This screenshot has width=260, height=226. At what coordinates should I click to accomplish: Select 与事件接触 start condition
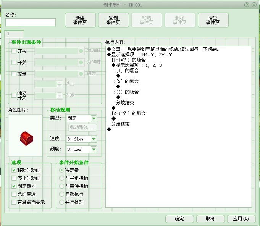(x=61, y=186)
